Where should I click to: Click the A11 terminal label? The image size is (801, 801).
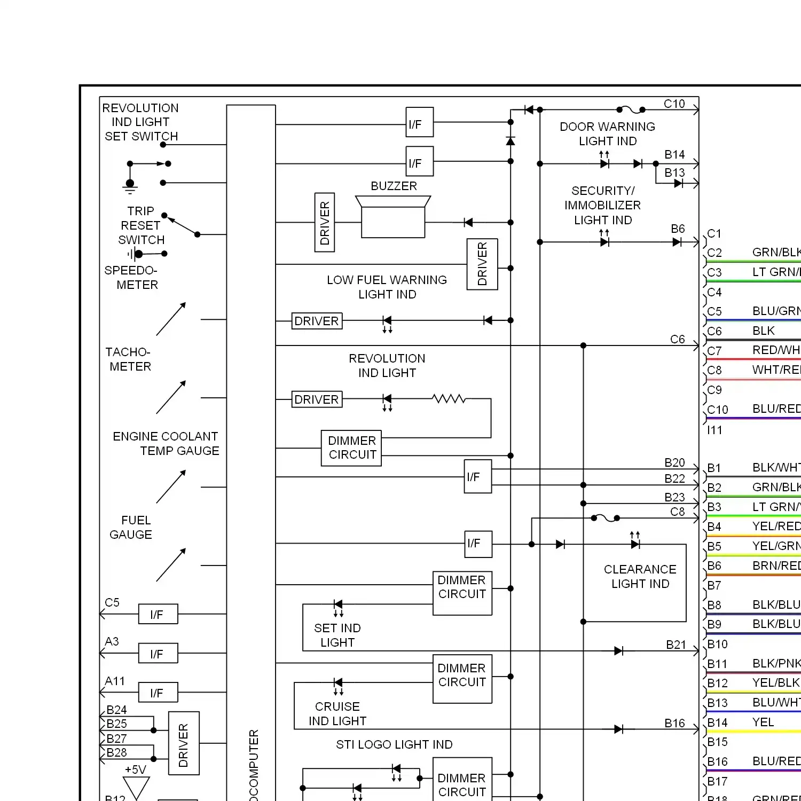point(115,681)
